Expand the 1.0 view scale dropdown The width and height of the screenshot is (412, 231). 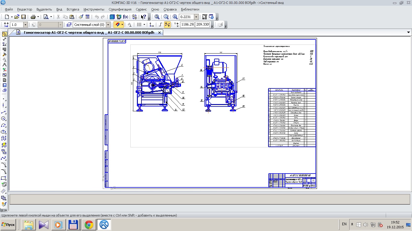pyautogui.click(x=25, y=25)
